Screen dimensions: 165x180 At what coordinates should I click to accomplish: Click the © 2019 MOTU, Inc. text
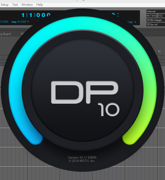[82, 161]
